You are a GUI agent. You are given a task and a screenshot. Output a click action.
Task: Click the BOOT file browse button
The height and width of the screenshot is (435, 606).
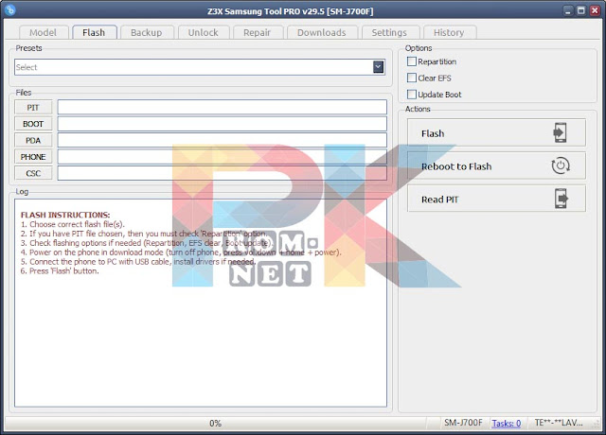click(x=33, y=124)
